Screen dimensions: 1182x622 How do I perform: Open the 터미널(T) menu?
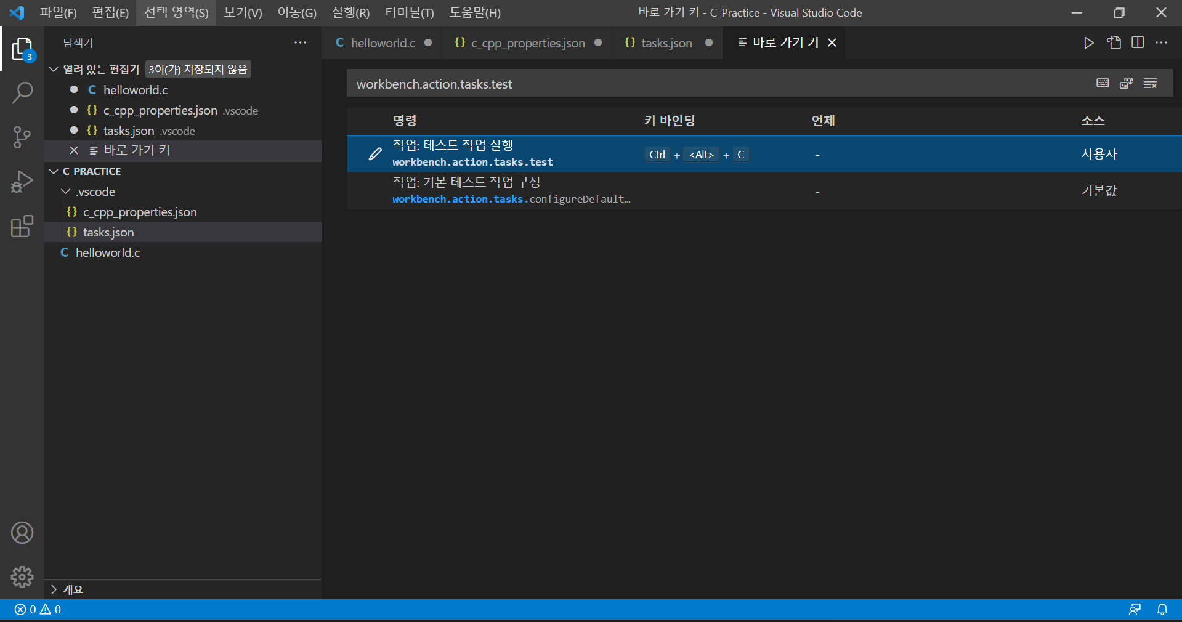pyautogui.click(x=410, y=12)
